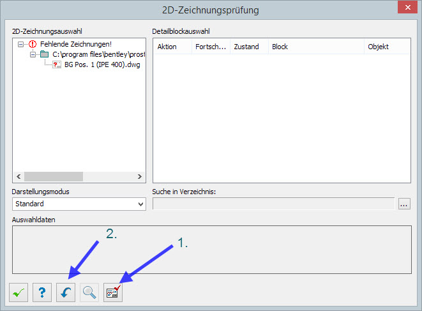Click the tree's right scroll arrow
This screenshot has height=311, width=422.
click(140, 177)
